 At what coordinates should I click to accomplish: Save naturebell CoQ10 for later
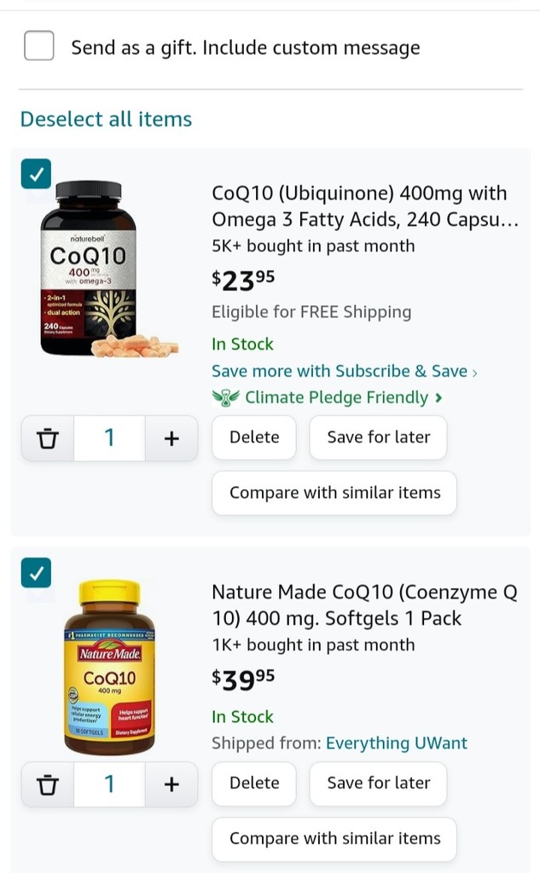click(379, 437)
